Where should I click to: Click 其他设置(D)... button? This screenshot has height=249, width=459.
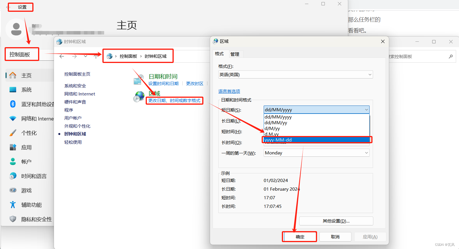tap(336, 221)
